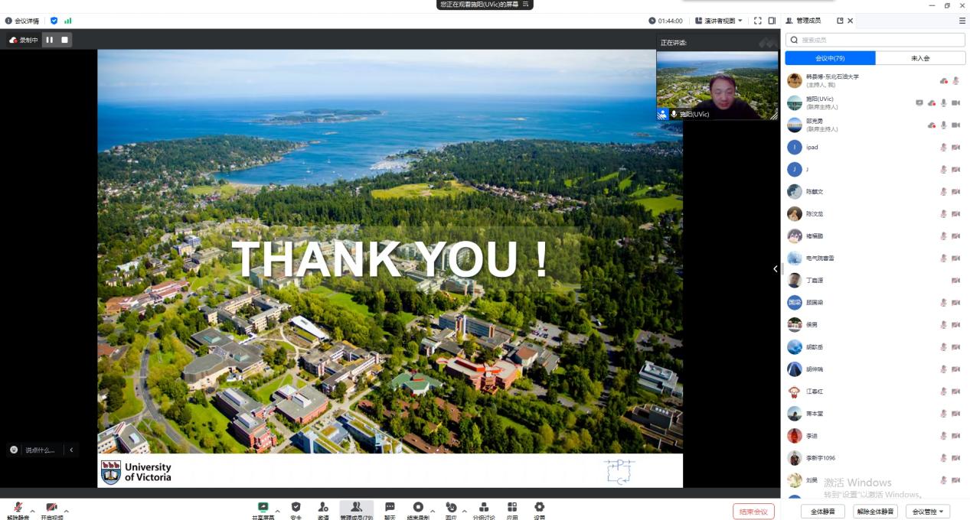Open the 聊天 chat panel

(390, 509)
